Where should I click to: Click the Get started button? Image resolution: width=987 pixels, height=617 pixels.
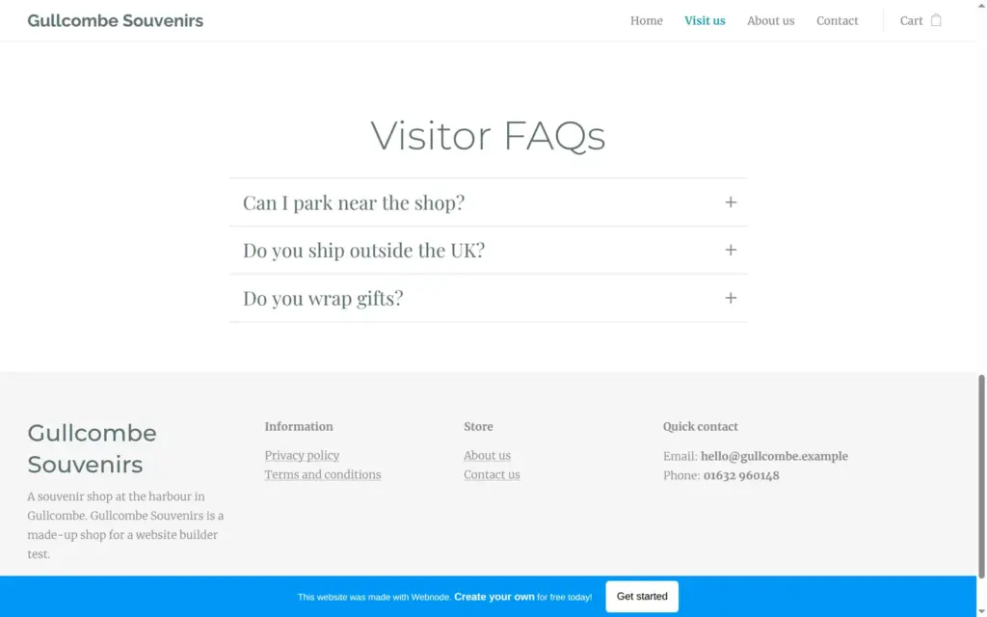[641, 596]
